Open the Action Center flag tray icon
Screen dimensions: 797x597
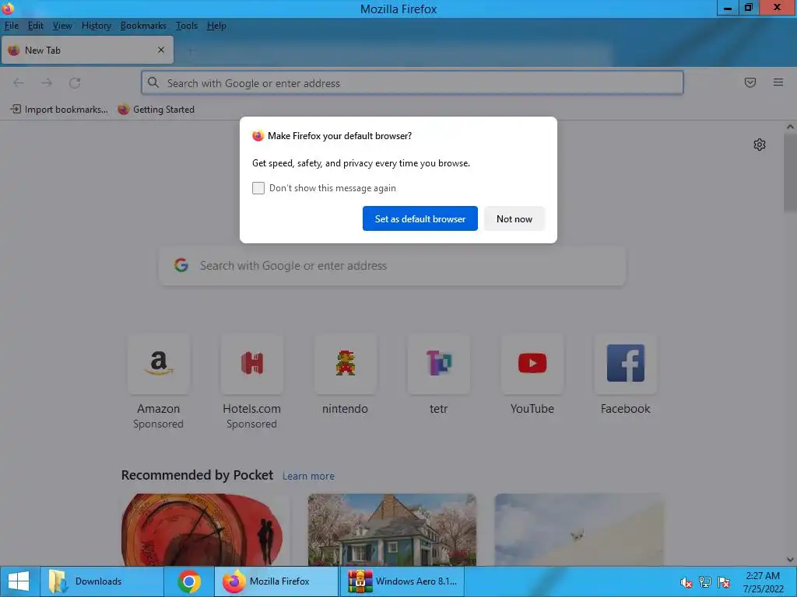(724, 582)
